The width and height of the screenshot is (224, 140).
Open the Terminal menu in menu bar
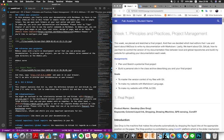[60, 2]
